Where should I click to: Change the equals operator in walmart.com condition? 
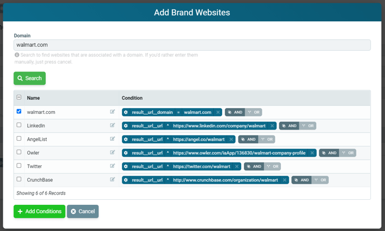179,112
